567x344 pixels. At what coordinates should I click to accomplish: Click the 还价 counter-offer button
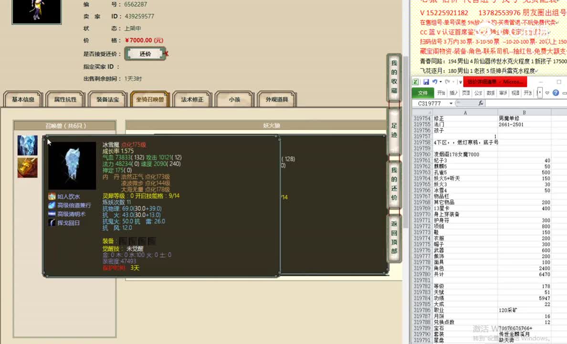(145, 54)
